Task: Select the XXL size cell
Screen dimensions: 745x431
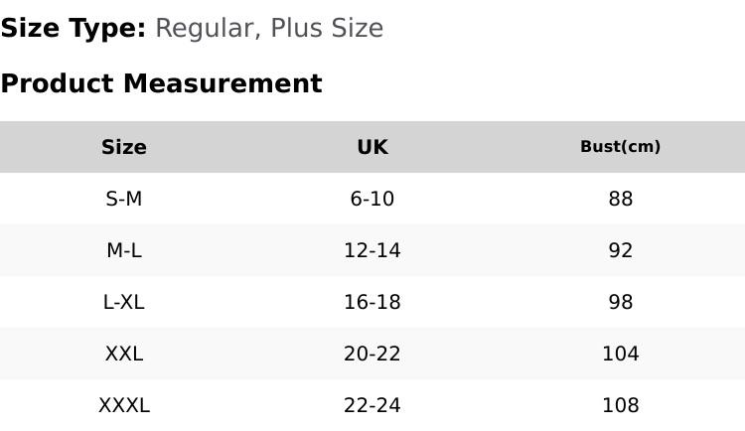Action: click(124, 354)
